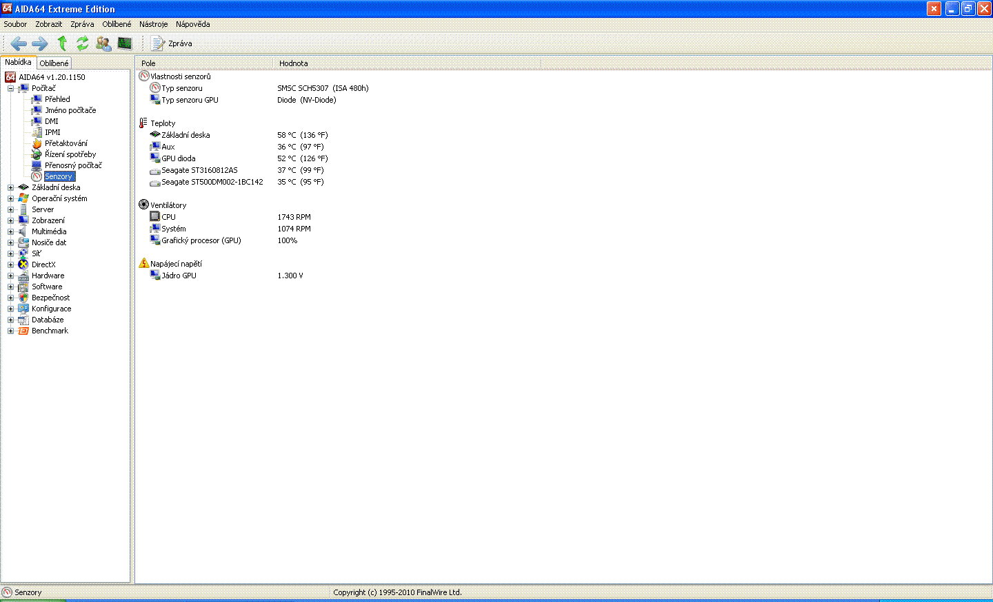Switch to the Oblíbené tab
Viewport: 993px width, 602px height.
[54, 63]
